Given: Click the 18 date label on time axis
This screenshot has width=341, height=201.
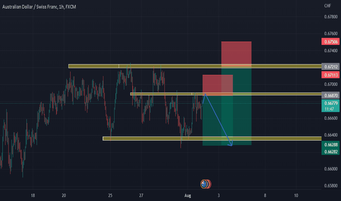Looking at the screenshot, I should [x=33, y=196].
